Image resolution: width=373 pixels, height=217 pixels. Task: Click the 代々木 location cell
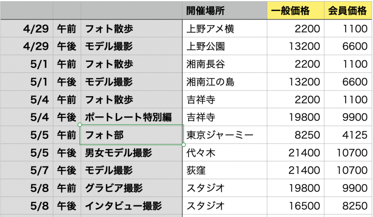225,153
